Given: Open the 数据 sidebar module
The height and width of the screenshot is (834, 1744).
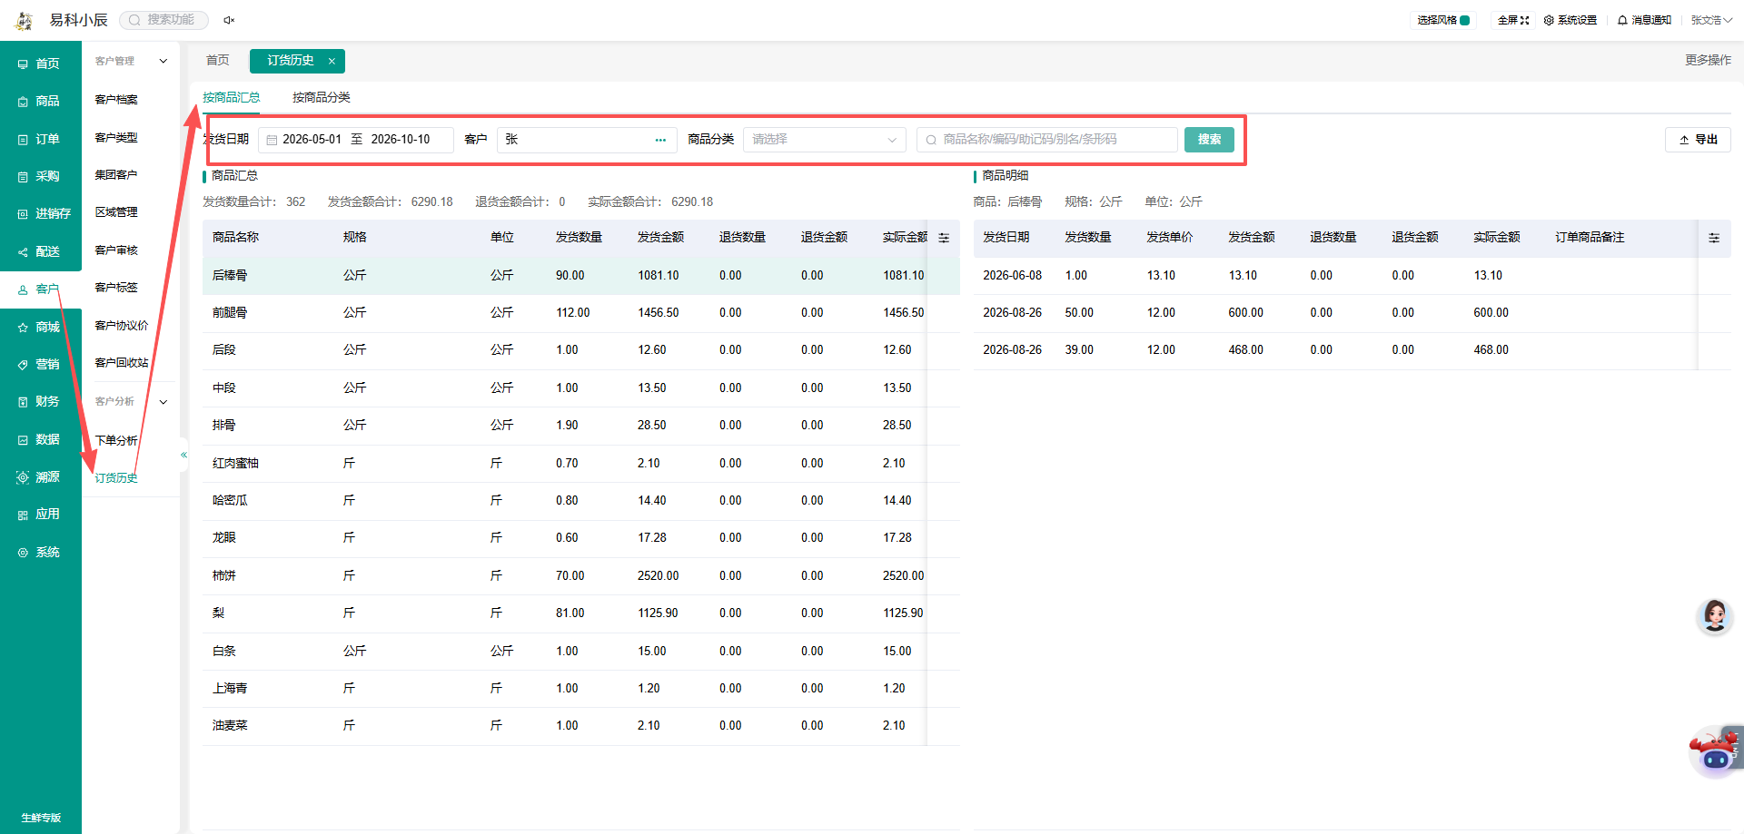Looking at the screenshot, I should coord(40,439).
